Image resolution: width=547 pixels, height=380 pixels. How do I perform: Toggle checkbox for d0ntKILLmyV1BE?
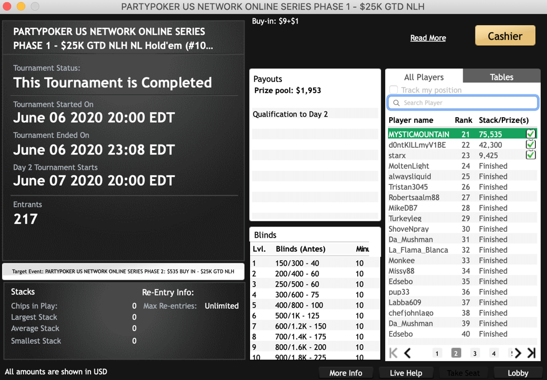tap(530, 145)
